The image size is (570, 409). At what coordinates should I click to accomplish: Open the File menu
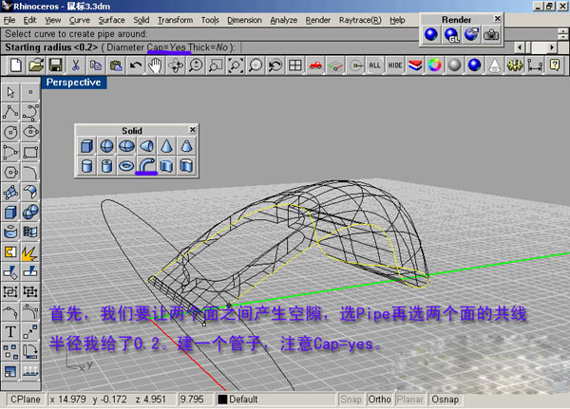coord(9,20)
